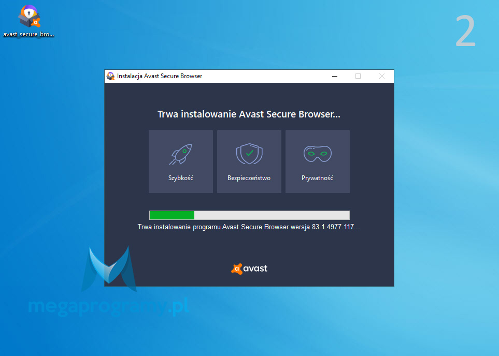Click the disabled maximize button
Image resolution: width=499 pixels, height=356 pixels.
click(x=358, y=76)
